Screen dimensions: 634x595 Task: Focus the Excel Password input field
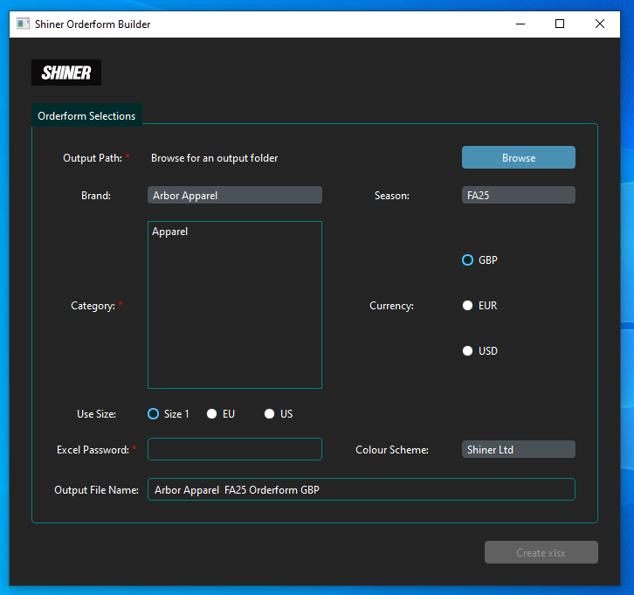point(235,449)
